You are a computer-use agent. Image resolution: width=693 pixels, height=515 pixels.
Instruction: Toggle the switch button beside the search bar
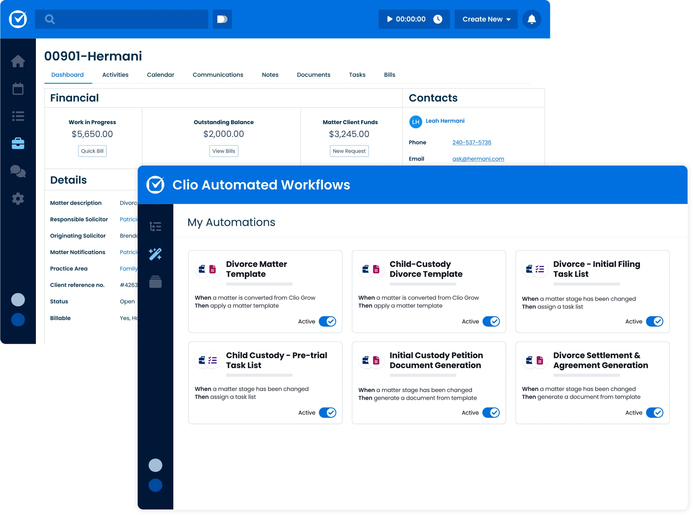(x=222, y=19)
